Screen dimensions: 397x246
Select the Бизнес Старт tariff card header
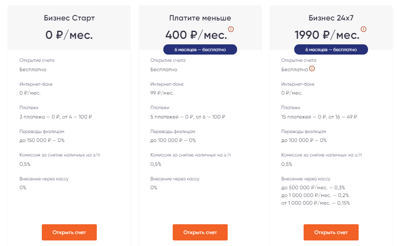point(69,18)
